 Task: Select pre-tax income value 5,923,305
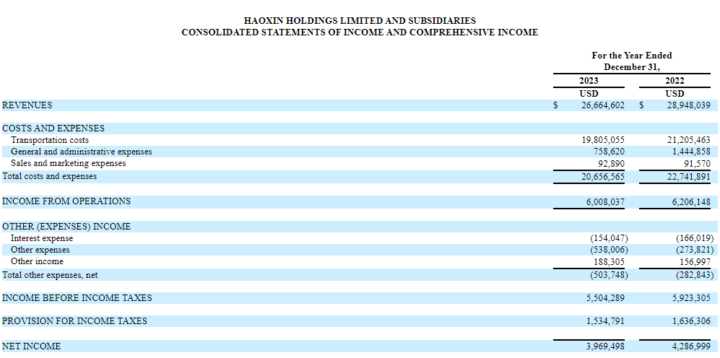click(692, 298)
